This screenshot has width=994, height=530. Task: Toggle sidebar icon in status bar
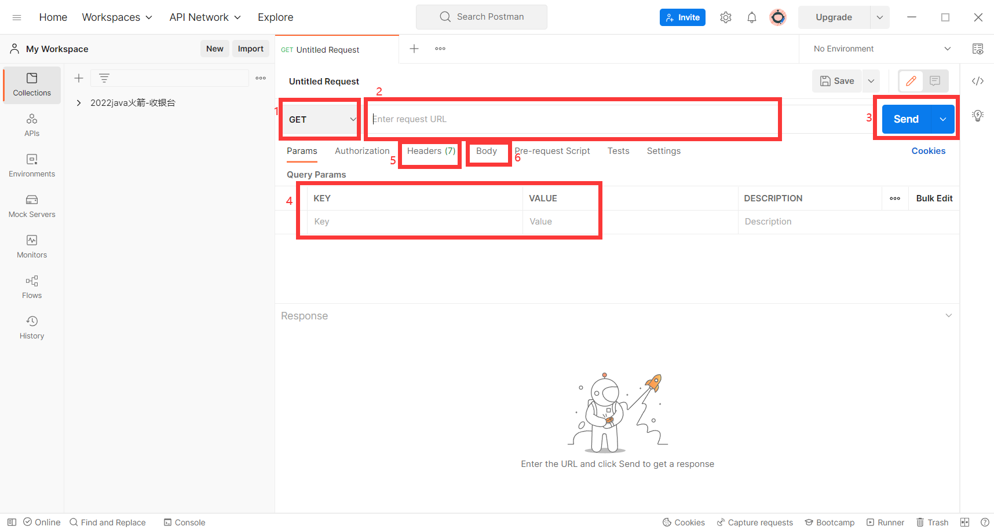pos(12,522)
